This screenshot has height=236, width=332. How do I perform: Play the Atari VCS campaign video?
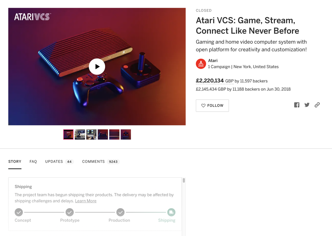(97, 66)
